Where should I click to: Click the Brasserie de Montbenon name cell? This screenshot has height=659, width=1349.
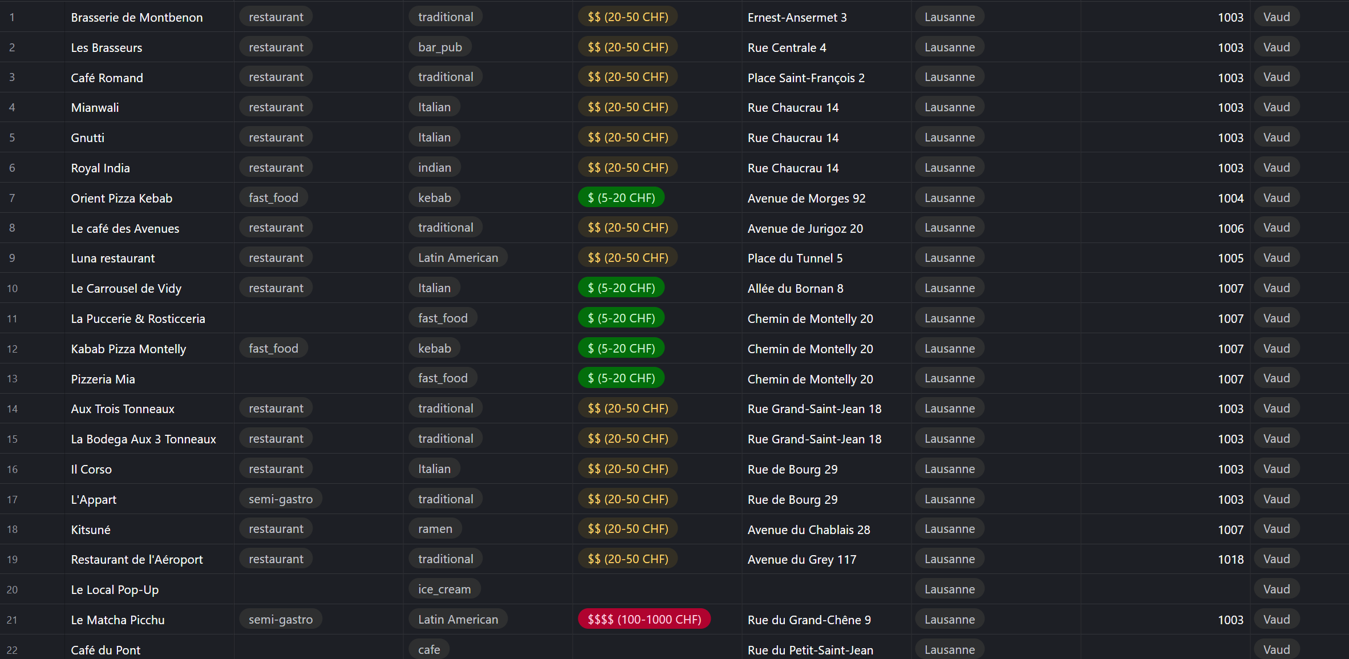click(136, 17)
